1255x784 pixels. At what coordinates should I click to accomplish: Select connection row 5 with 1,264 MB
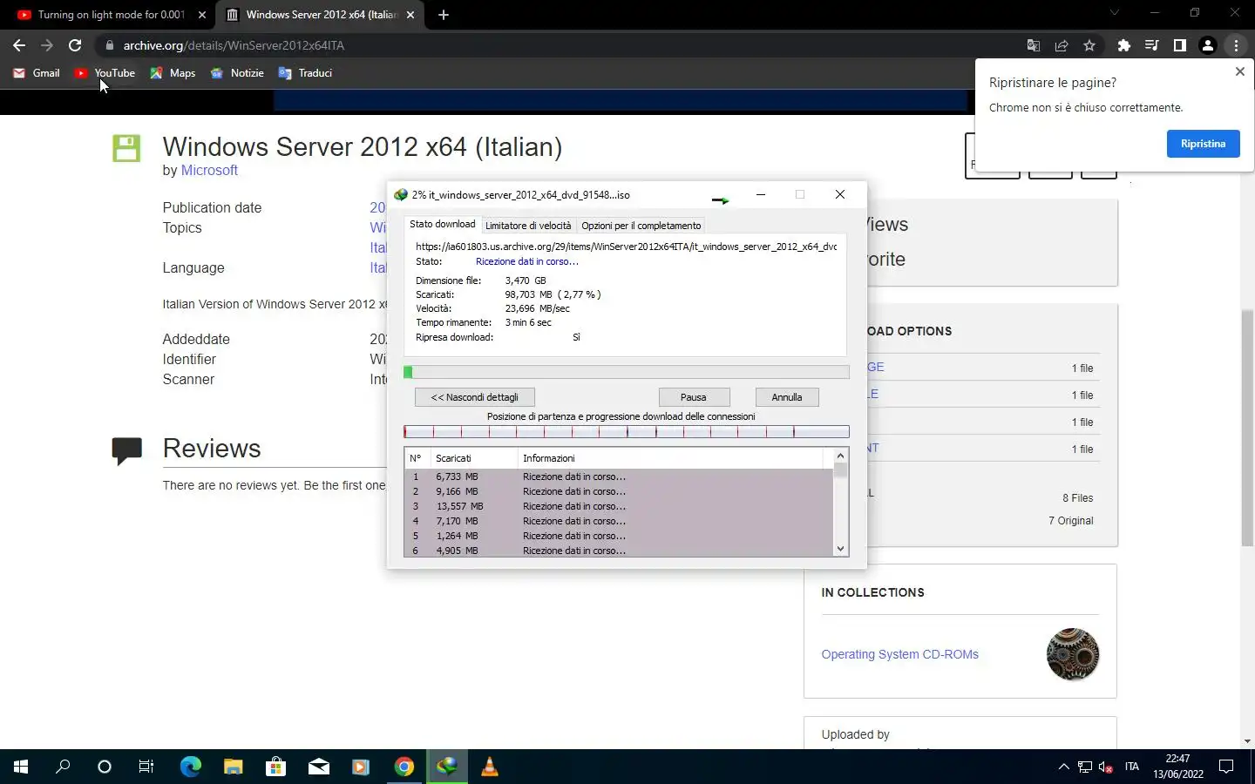tap(619, 536)
